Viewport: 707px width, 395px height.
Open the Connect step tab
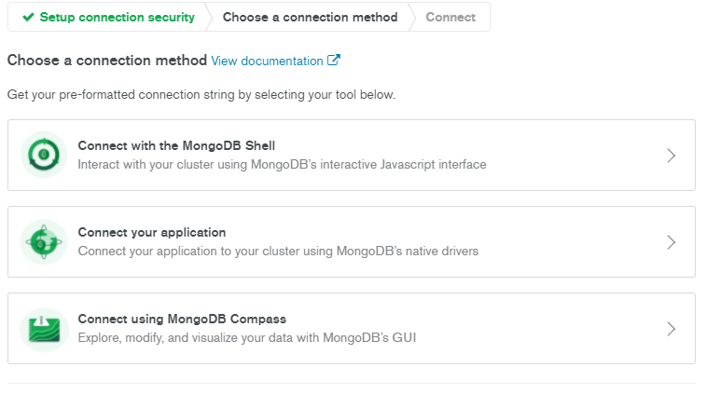coord(451,17)
